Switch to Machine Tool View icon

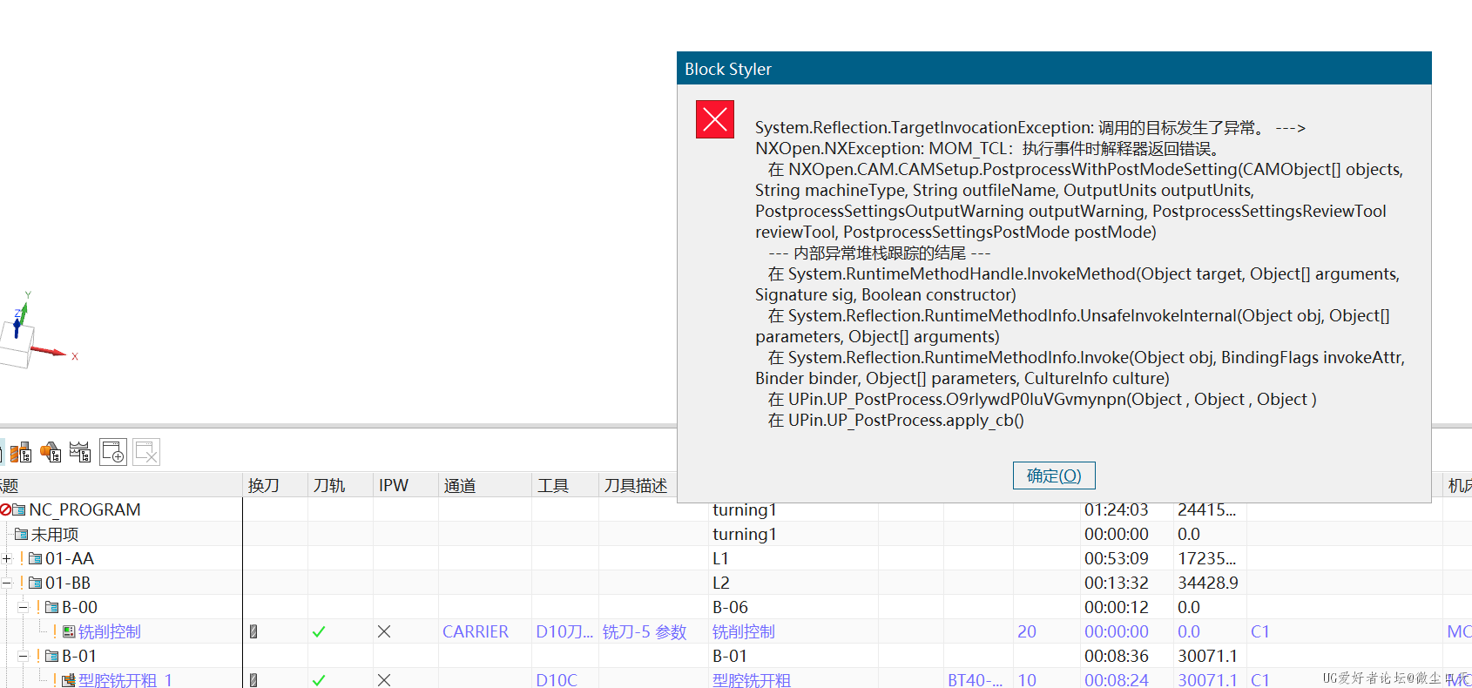click(x=21, y=452)
